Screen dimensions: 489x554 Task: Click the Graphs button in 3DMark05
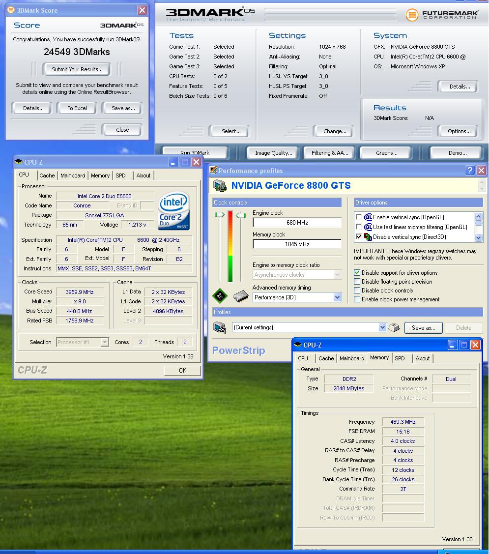[386, 153]
